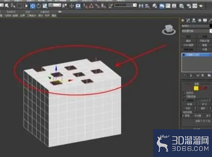Toggle the Angle Snap icon
The width and height of the screenshot is (212, 157).
click(91, 6)
